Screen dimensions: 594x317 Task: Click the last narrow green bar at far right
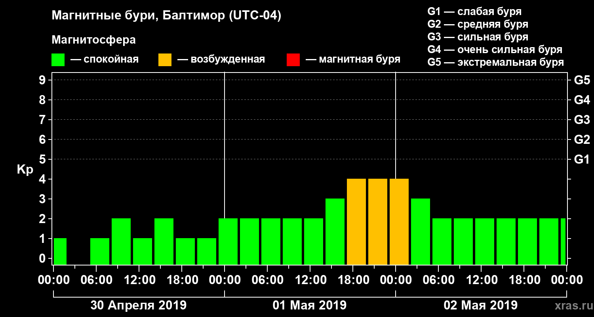click(563, 242)
